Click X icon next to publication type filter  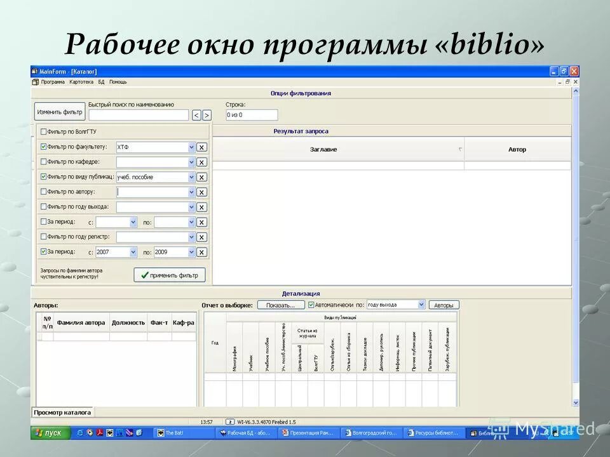(x=201, y=177)
